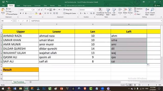This screenshot has width=163, height=91.
Task: Switch to Normal view in status bar
Action: click(130, 85)
